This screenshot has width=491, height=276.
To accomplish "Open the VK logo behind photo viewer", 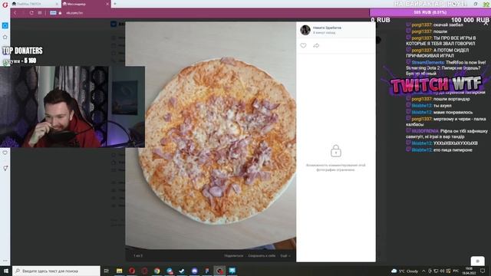I will tap(114, 24).
